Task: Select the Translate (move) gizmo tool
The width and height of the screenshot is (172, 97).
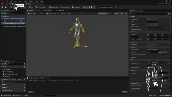Action: 34,13
